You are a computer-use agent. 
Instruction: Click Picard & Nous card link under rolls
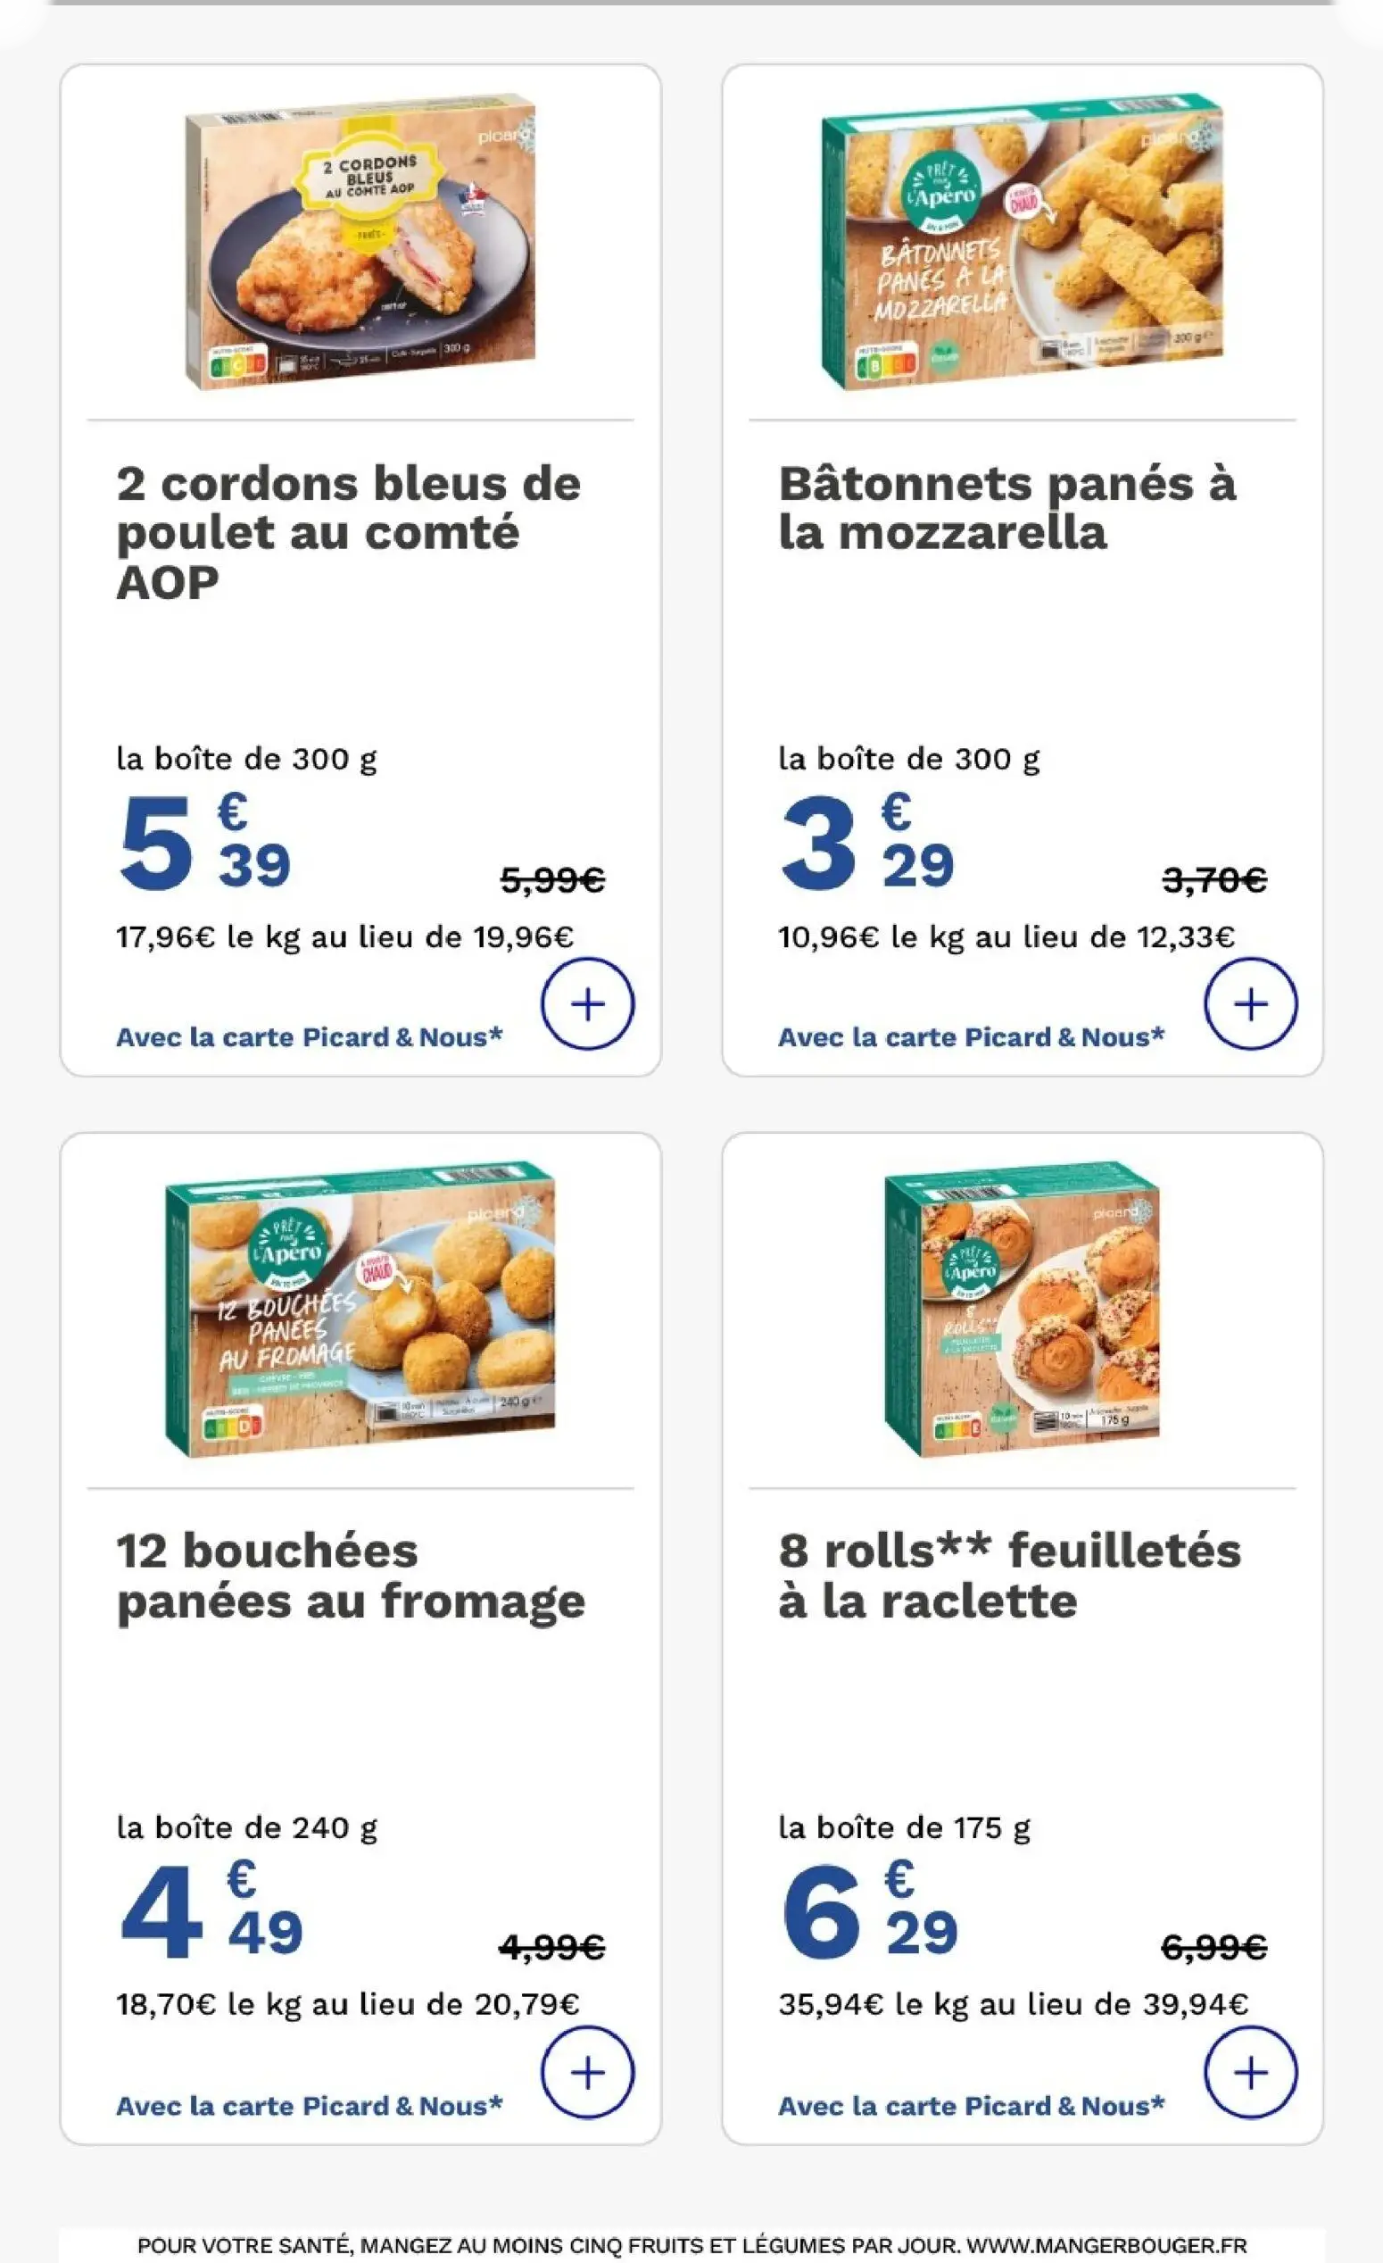[x=971, y=2106]
